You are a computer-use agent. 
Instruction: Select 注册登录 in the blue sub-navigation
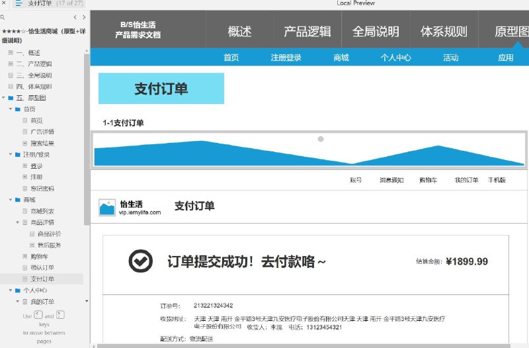tap(286, 58)
